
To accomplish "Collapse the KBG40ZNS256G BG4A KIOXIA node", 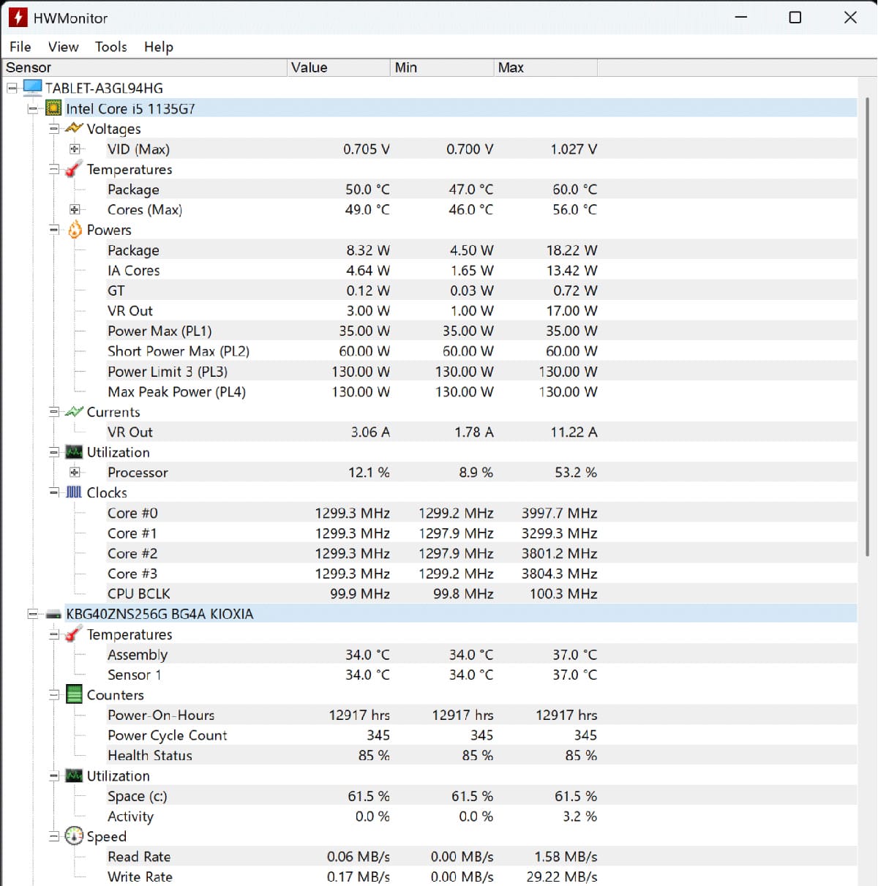I will pos(33,614).
